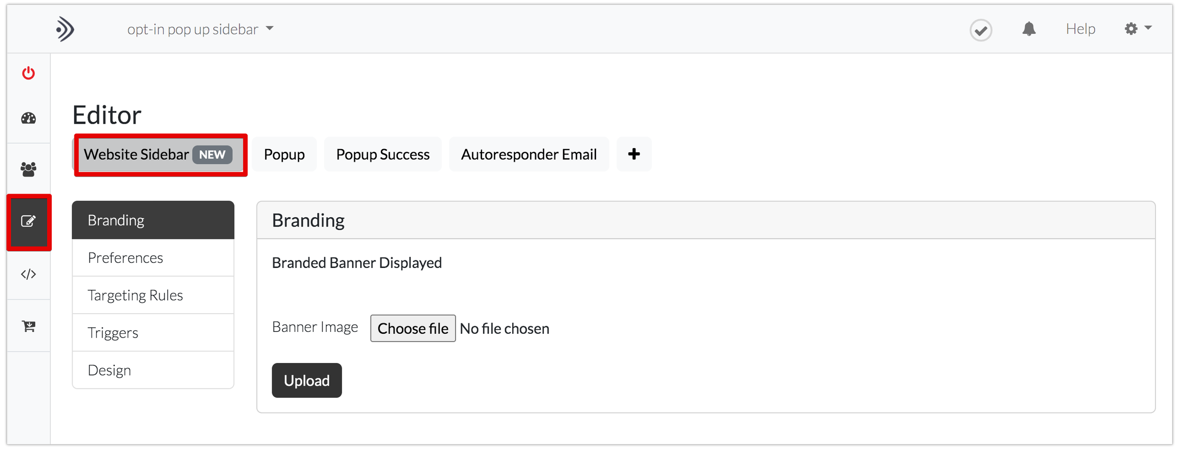Image resolution: width=1177 pixels, height=449 pixels.
Task: Click the red power icon in sidebar
Action: pos(28,73)
